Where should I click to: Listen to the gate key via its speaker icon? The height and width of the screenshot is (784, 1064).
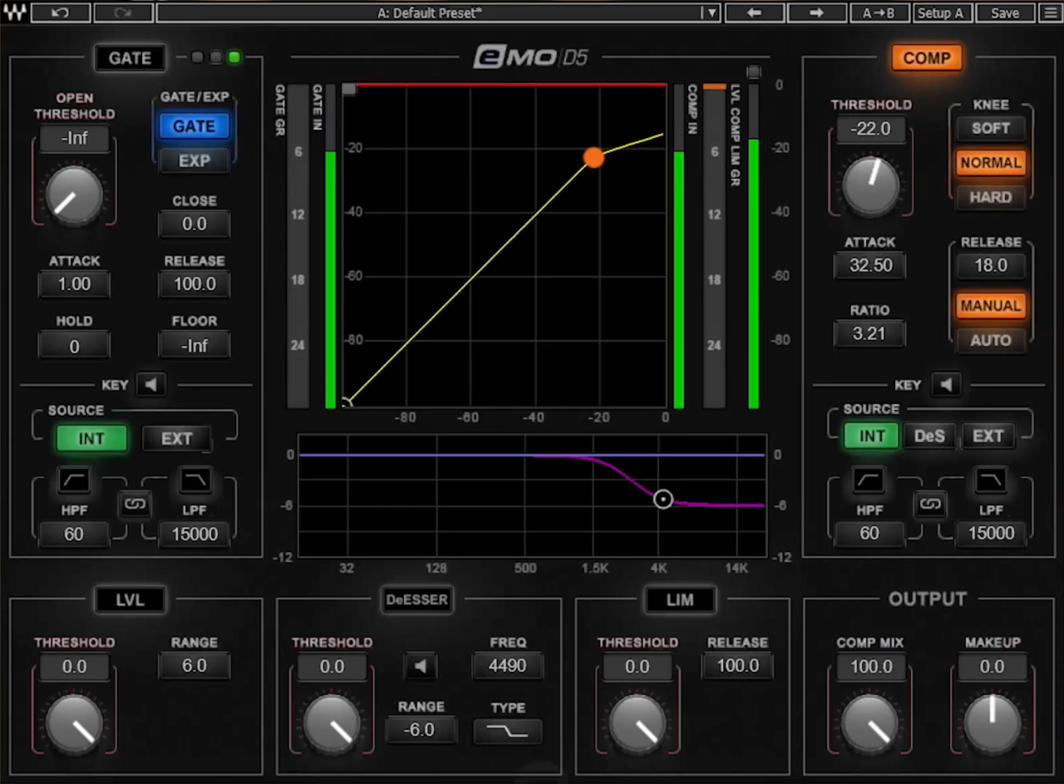(x=151, y=385)
